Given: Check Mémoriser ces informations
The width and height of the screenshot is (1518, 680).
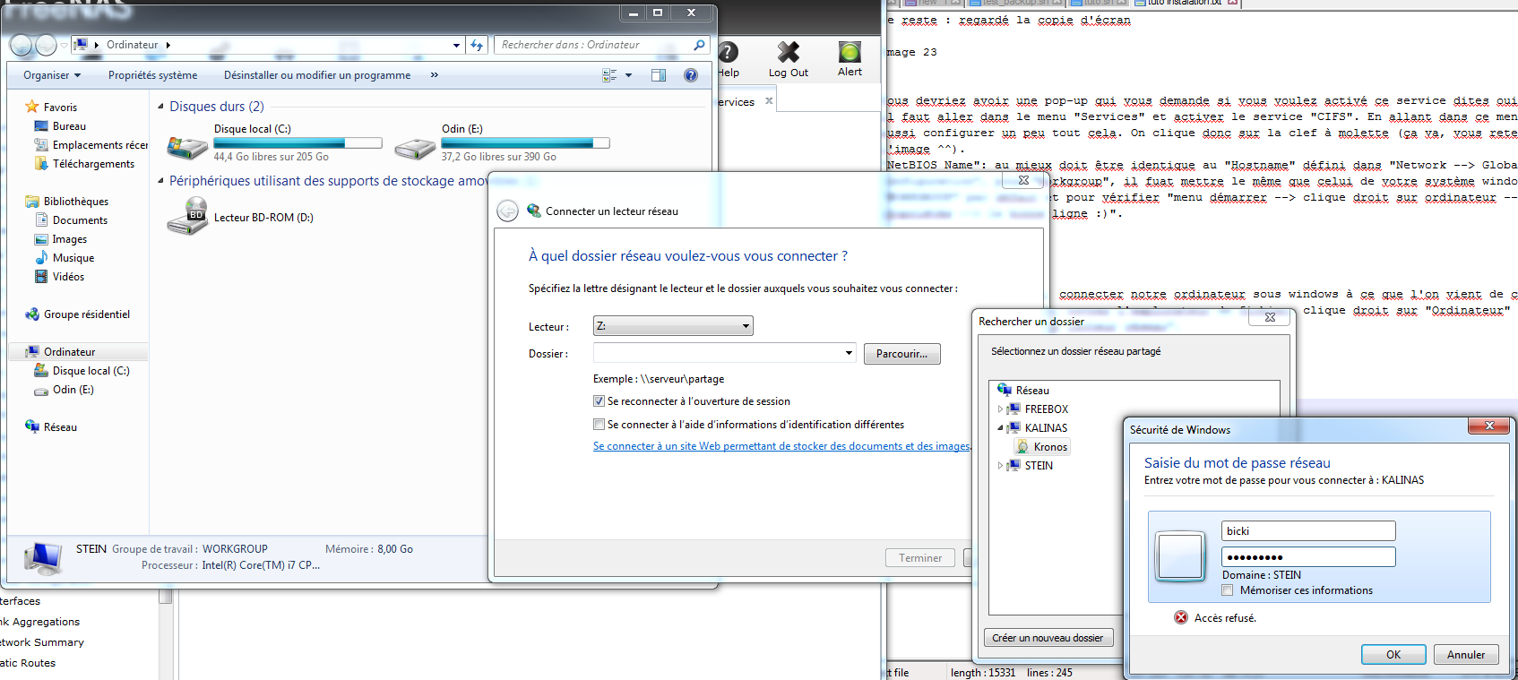Looking at the screenshot, I should tap(1228, 590).
